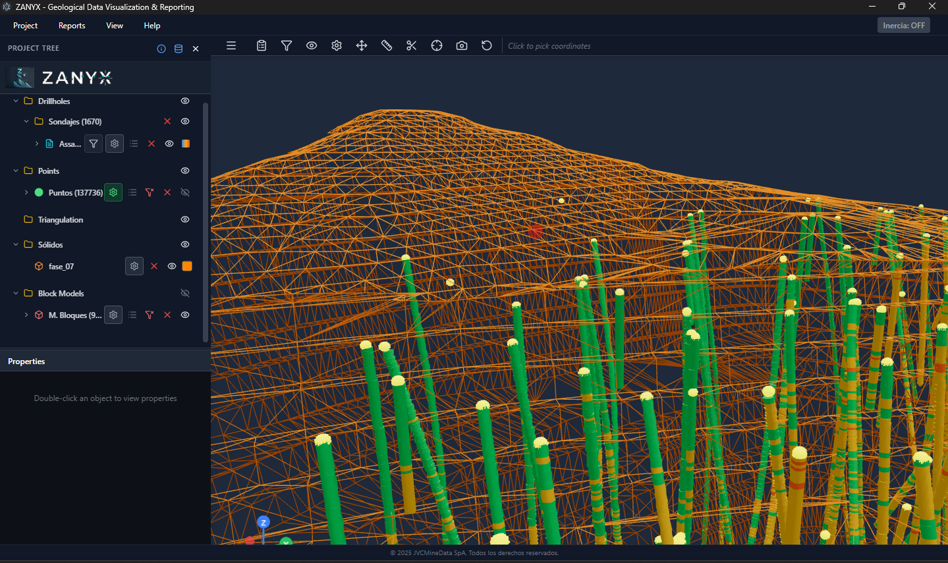Take a screenshot with the camera icon
Image resolution: width=948 pixels, height=563 pixels.
[462, 45]
